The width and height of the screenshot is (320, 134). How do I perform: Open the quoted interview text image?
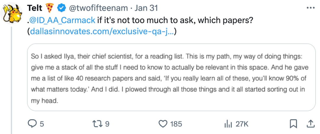(x=172, y=78)
